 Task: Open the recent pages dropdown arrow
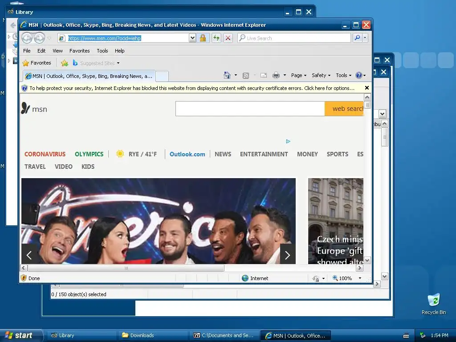(49, 38)
